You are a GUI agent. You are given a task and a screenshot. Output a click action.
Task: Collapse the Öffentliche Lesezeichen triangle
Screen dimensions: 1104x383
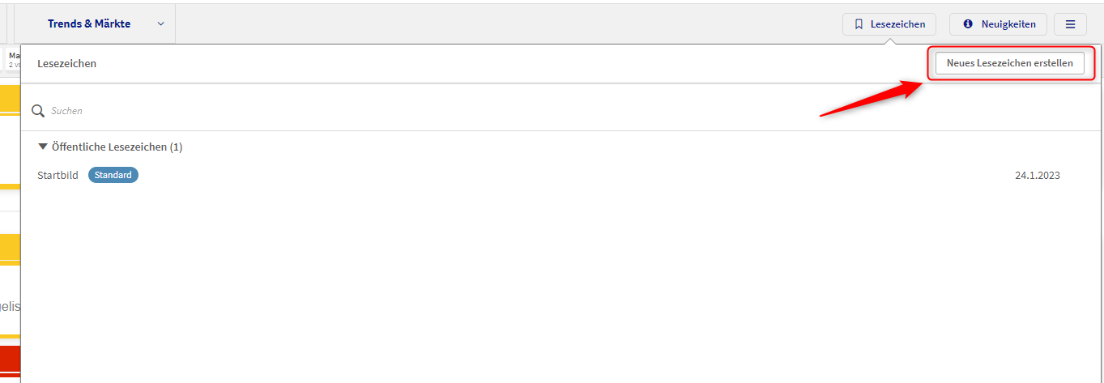[x=43, y=147]
